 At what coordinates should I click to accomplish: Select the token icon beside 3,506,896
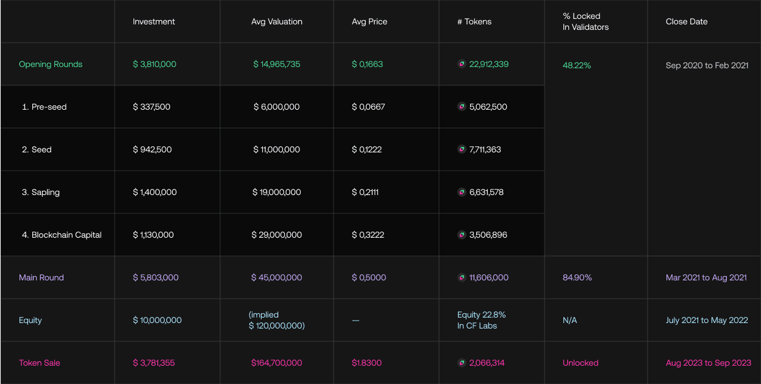[462, 235]
